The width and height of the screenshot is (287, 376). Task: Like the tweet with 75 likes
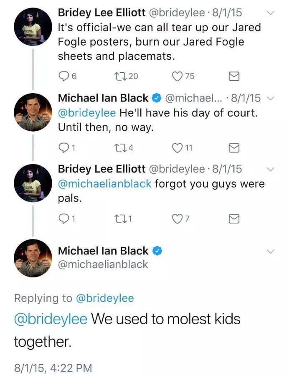(178, 76)
